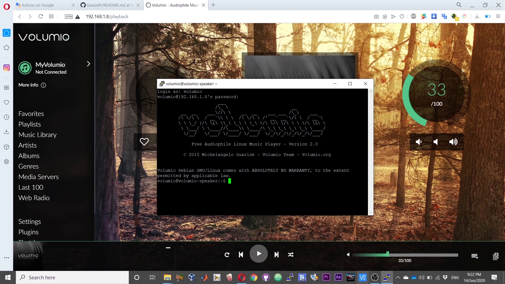Play the current track in Volumio
Viewport: 505px width, 284px height.
point(259,254)
